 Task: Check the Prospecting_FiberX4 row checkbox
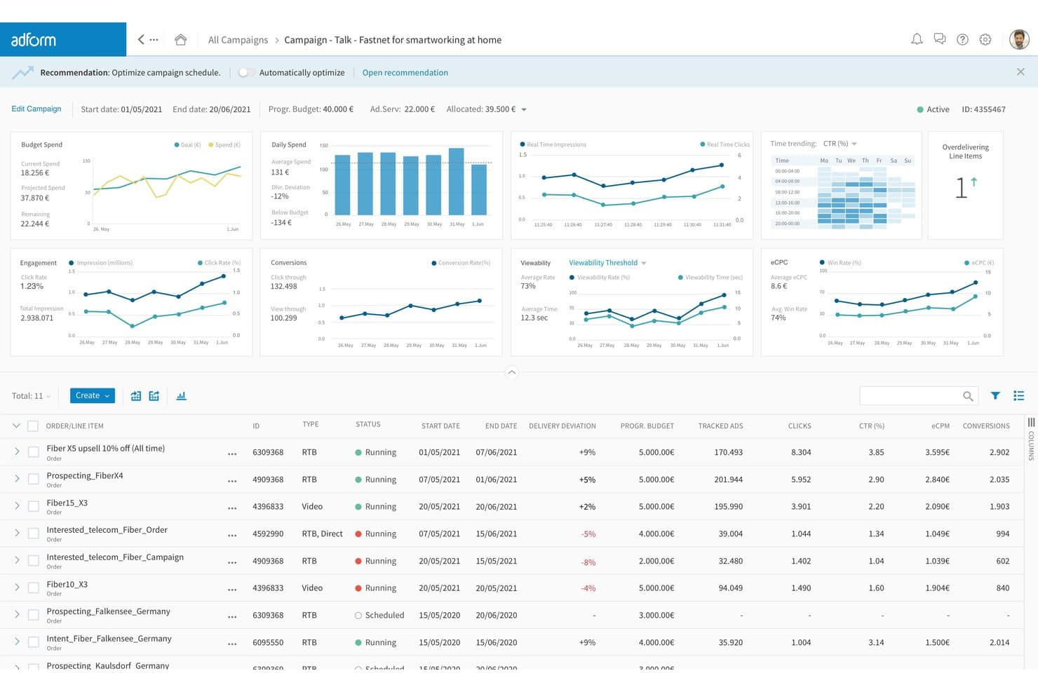pyautogui.click(x=33, y=479)
